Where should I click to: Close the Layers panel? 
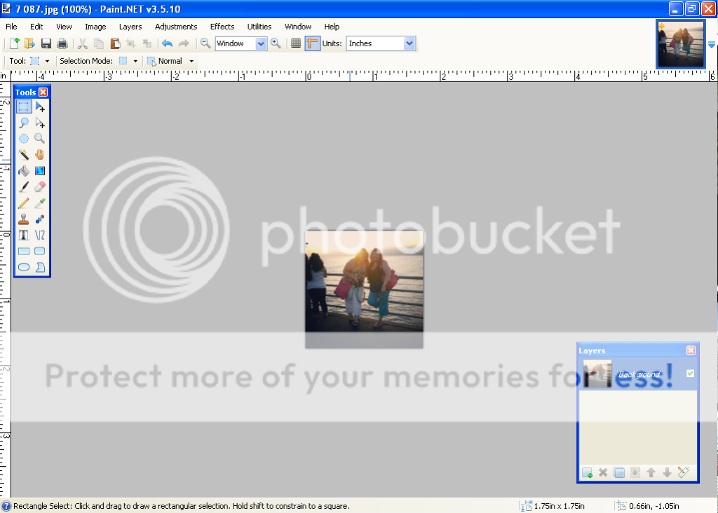[691, 350]
